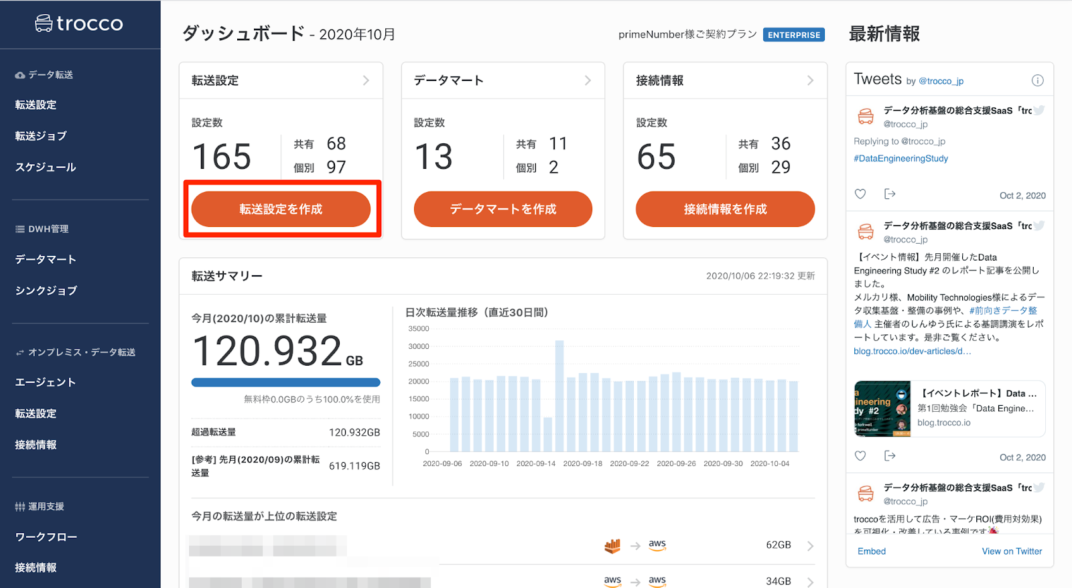
Task: Click the Tweets info icon
Action: tap(1037, 80)
